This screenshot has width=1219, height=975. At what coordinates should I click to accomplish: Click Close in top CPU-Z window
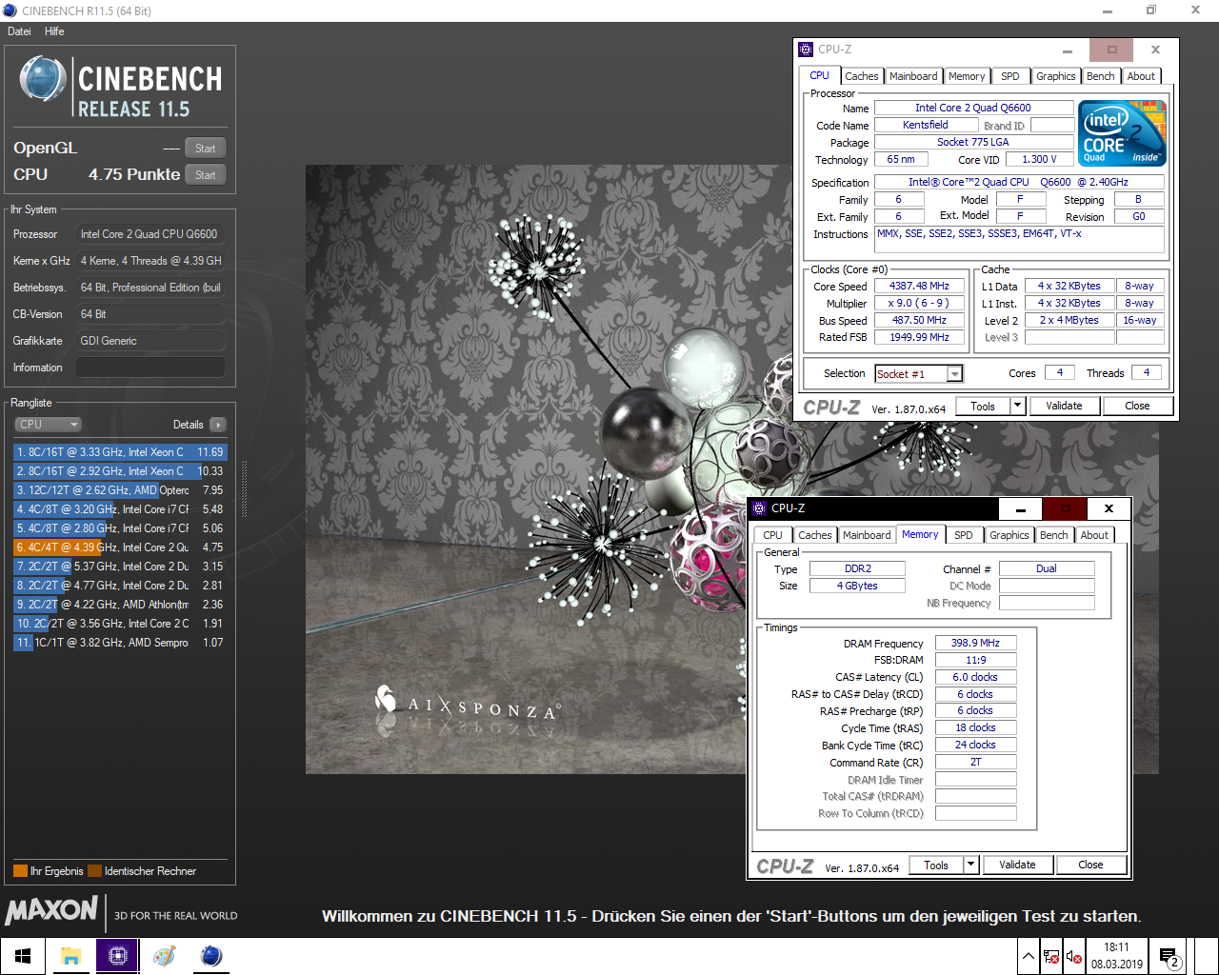click(x=1137, y=407)
